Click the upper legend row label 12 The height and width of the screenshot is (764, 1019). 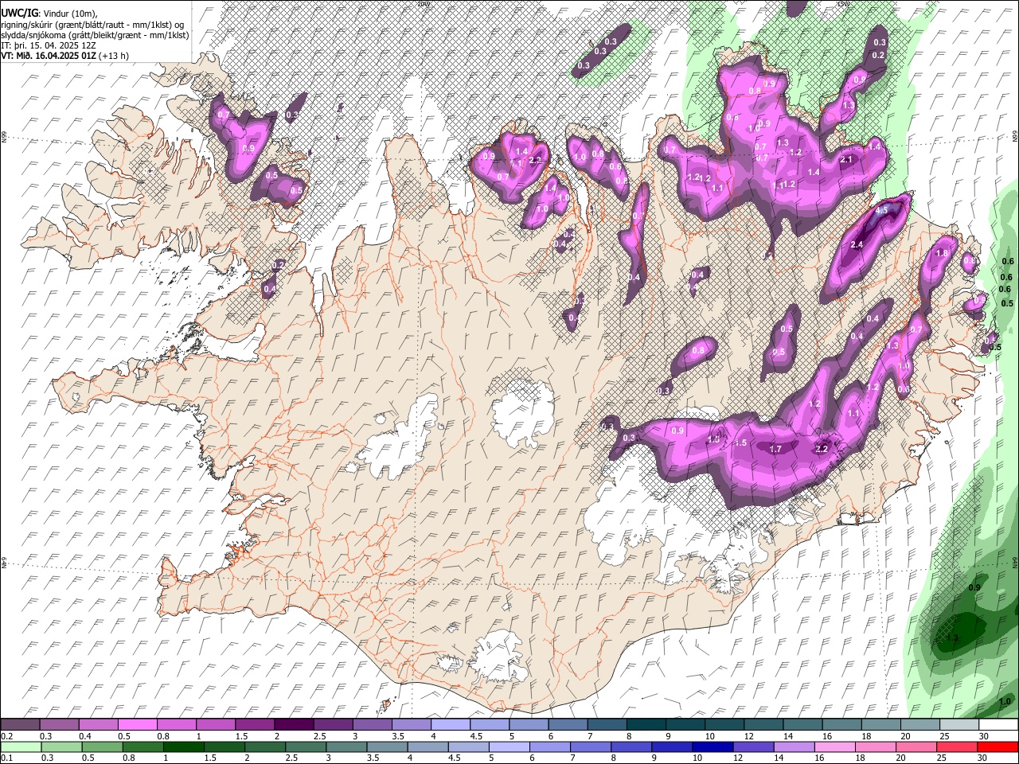748,736
